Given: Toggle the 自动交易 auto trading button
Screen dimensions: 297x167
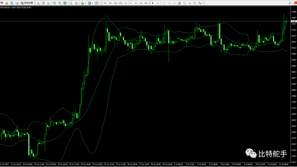Looking at the screenshot, I should pyautogui.click(x=27, y=3).
